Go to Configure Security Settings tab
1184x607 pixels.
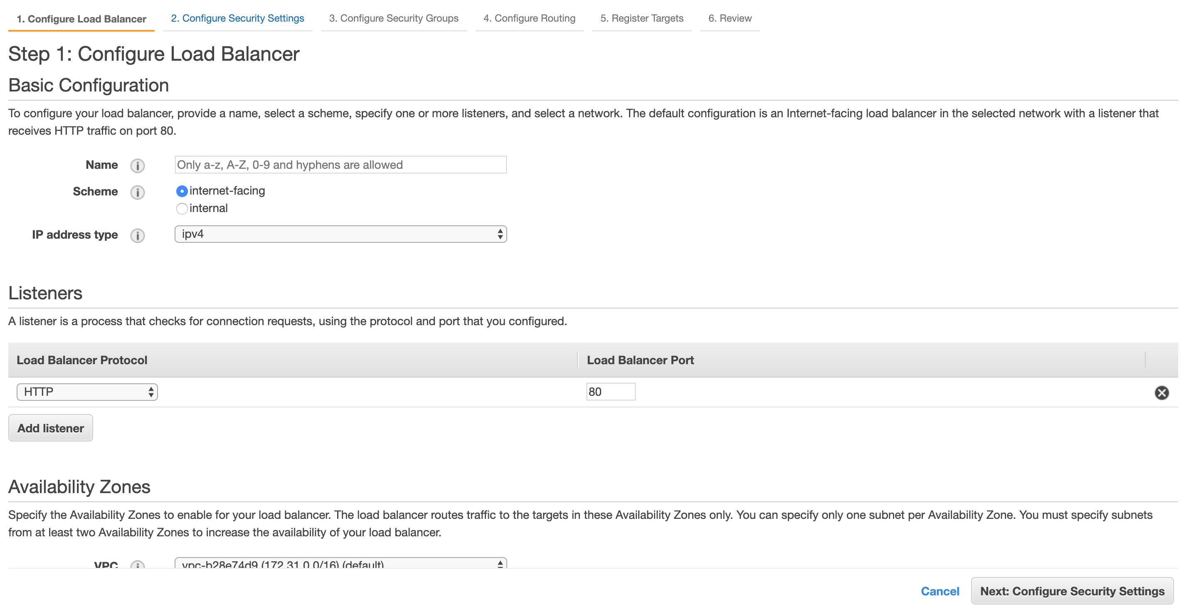tap(237, 18)
